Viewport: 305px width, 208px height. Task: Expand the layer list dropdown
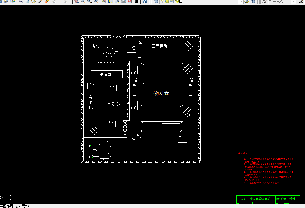pyautogui.click(x=241, y=1)
